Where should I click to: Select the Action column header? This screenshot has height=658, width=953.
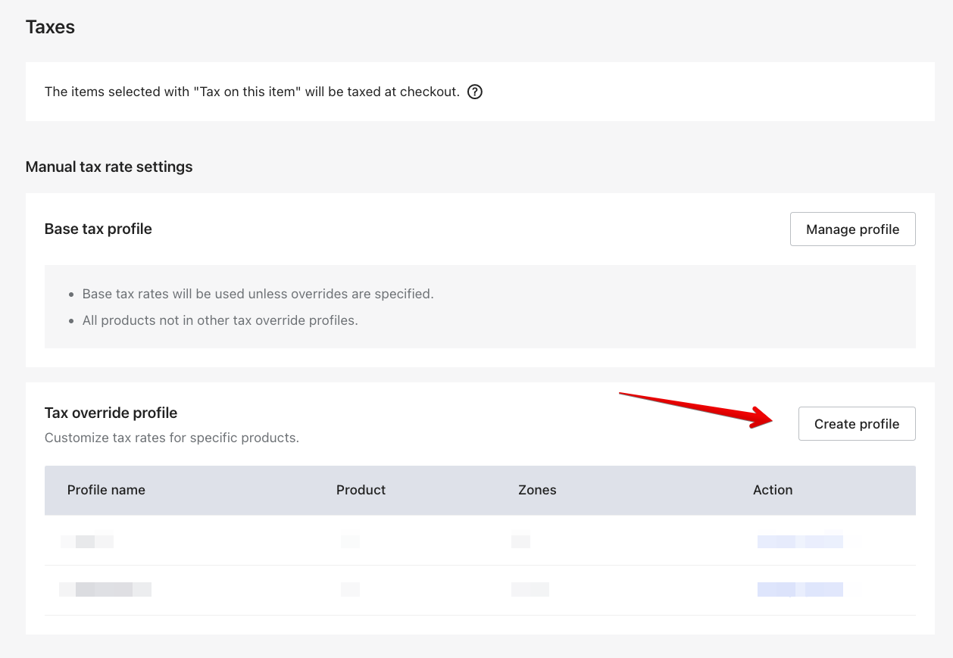point(772,490)
